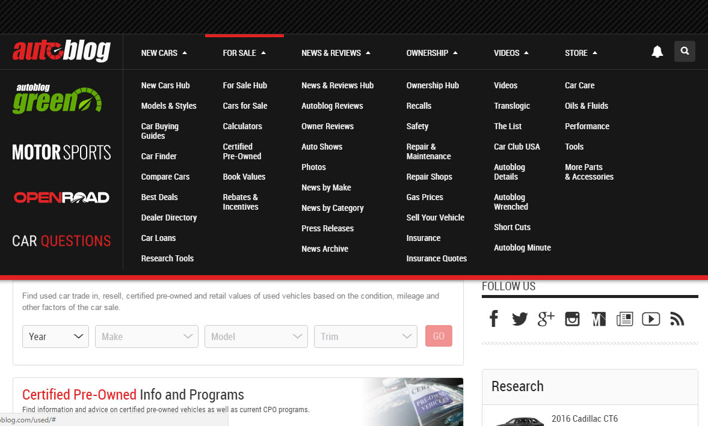
Task: Open the YouTube follow icon
Action: pyautogui.click(x=651, y=318)
